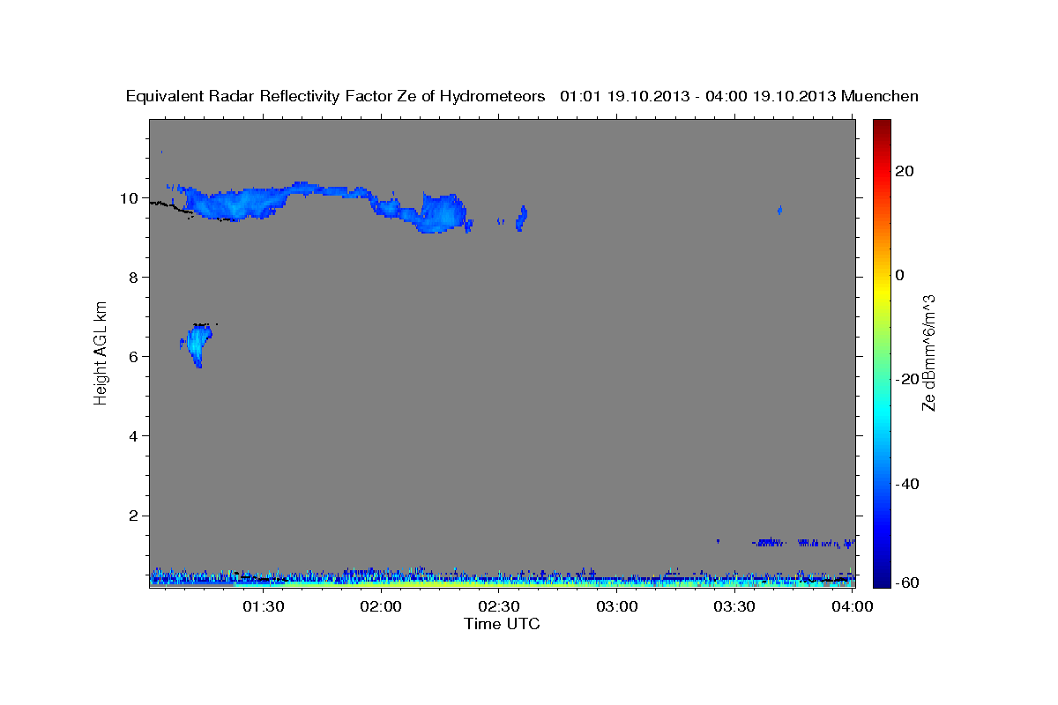This screenshot has width=1058, height=705.
Task: Click the 03:30 time tick label
Action: (x=734, y=606)
